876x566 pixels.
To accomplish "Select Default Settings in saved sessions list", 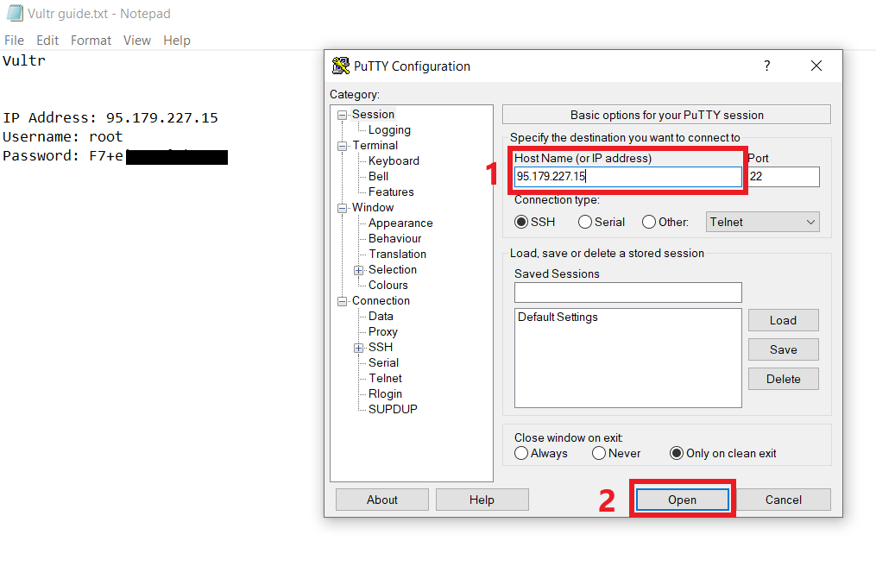I will (x=558, y=317).
